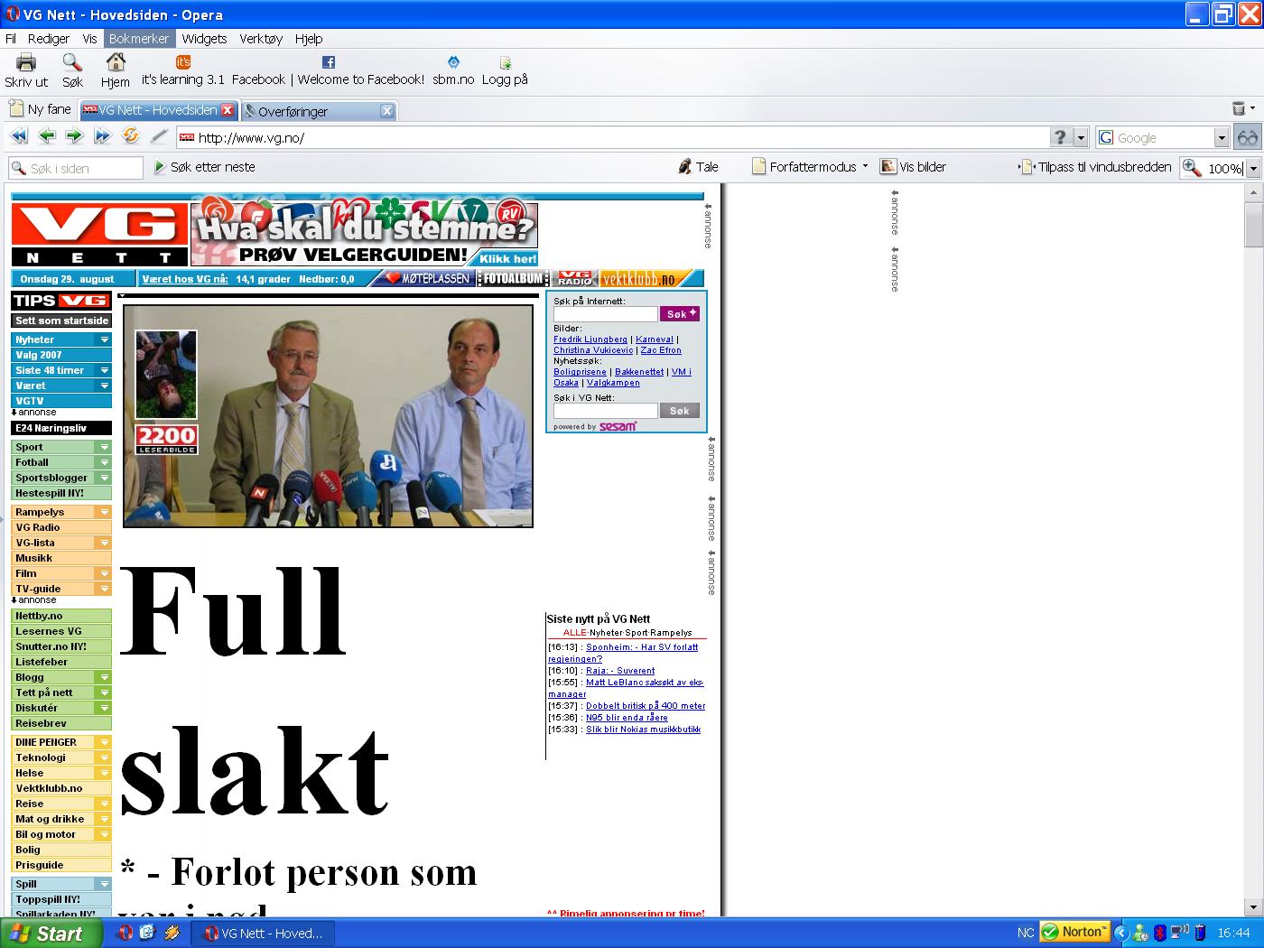Open the address bar history dropdown
This screenshot has height=948, width=1264.
1081,137
